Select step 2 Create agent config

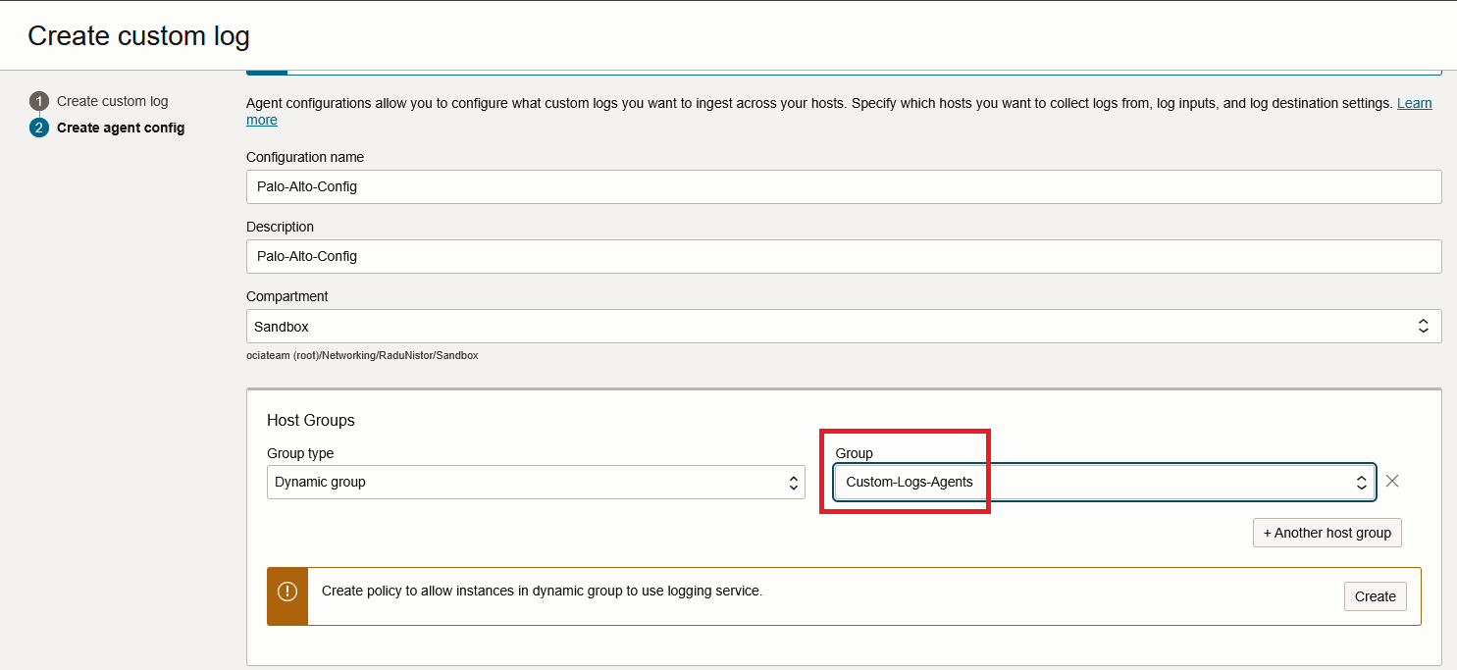point(121,128)
